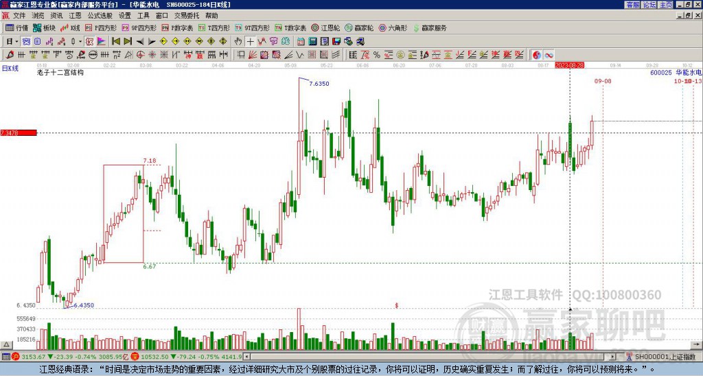Open the 交易委托 menu
Screen dimensions: 703x376
(187, 16)
